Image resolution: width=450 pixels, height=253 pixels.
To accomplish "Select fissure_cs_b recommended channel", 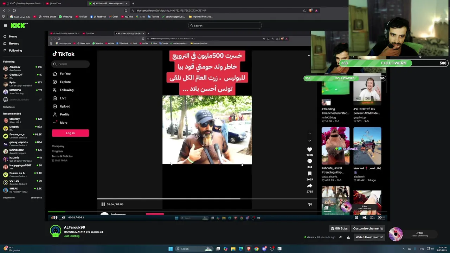I will pyautogui.click(x=22, y=174).
